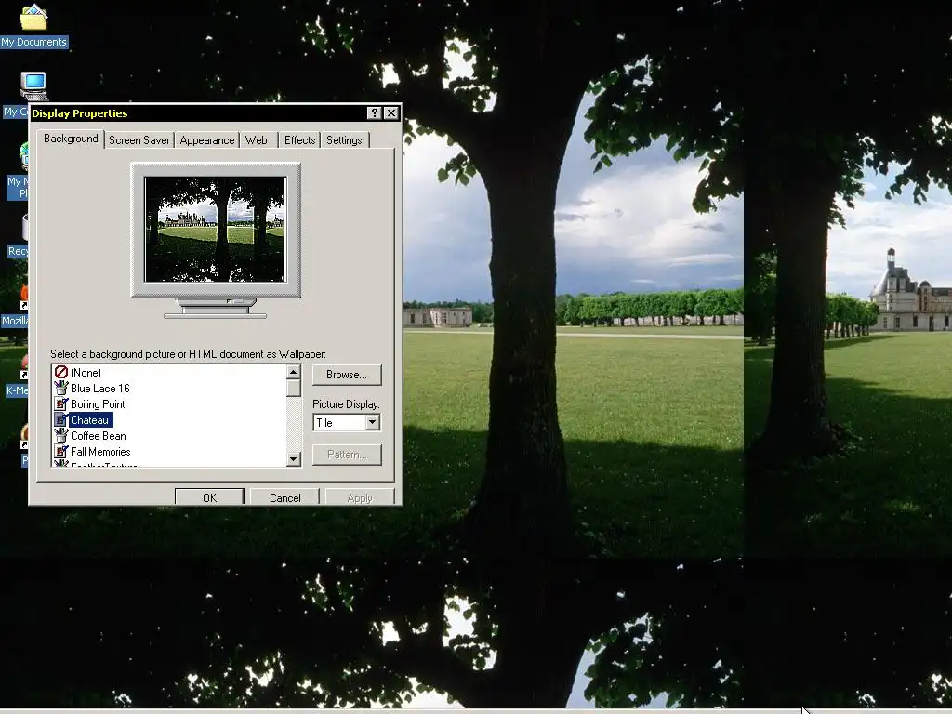This screenshot has height=714, width=952.
Task: Click the wallpaper list scroll up arrow
Action: tap(293, 372)
